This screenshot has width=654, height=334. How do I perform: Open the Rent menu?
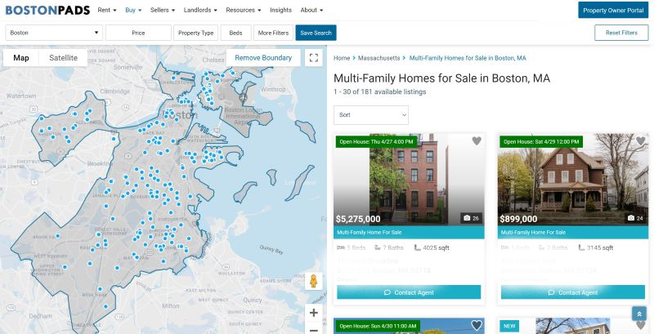click(107, 10)
